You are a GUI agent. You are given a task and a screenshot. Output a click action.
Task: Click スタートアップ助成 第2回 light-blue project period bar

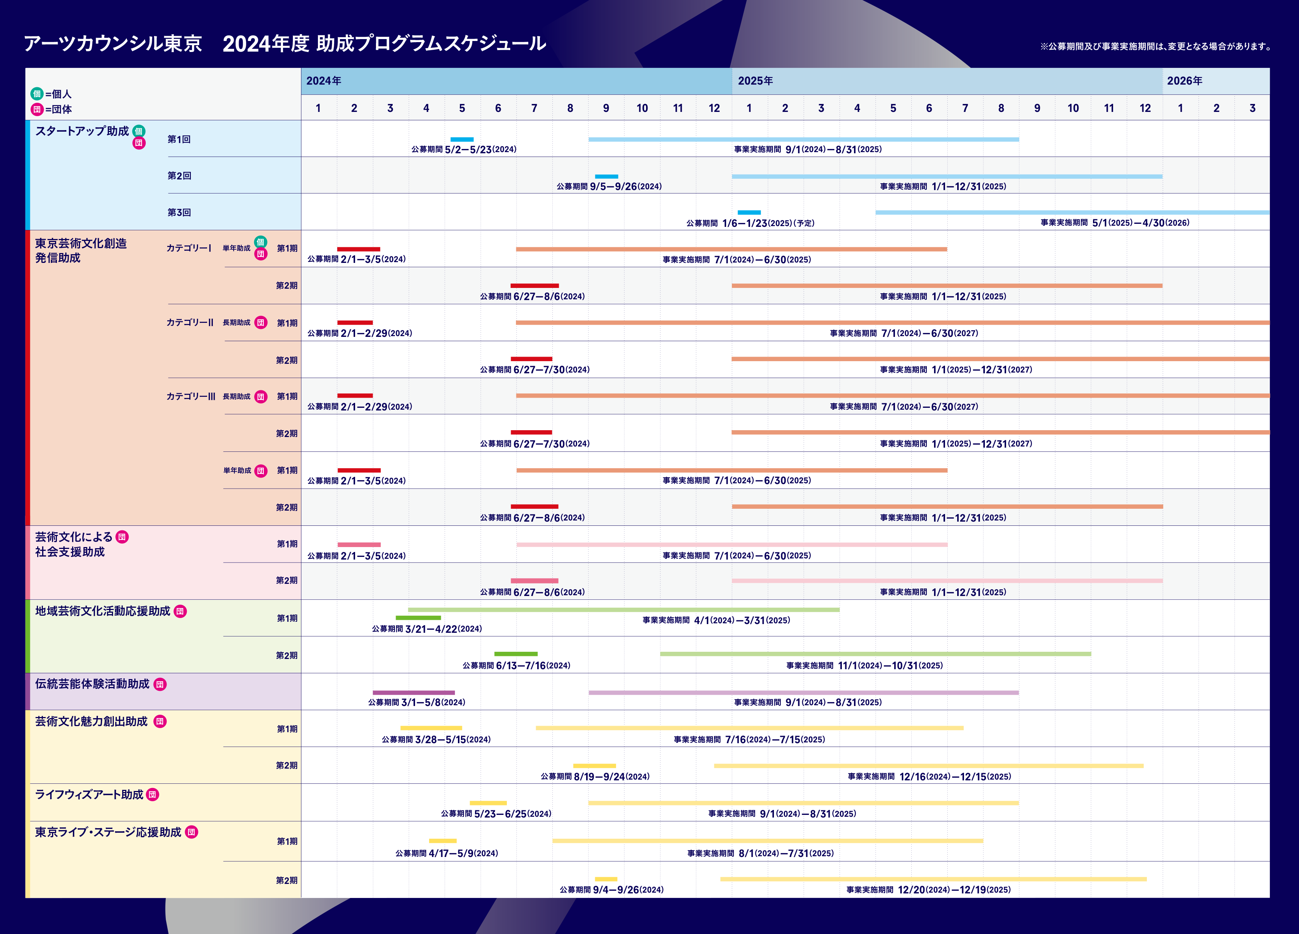(947, 176)
